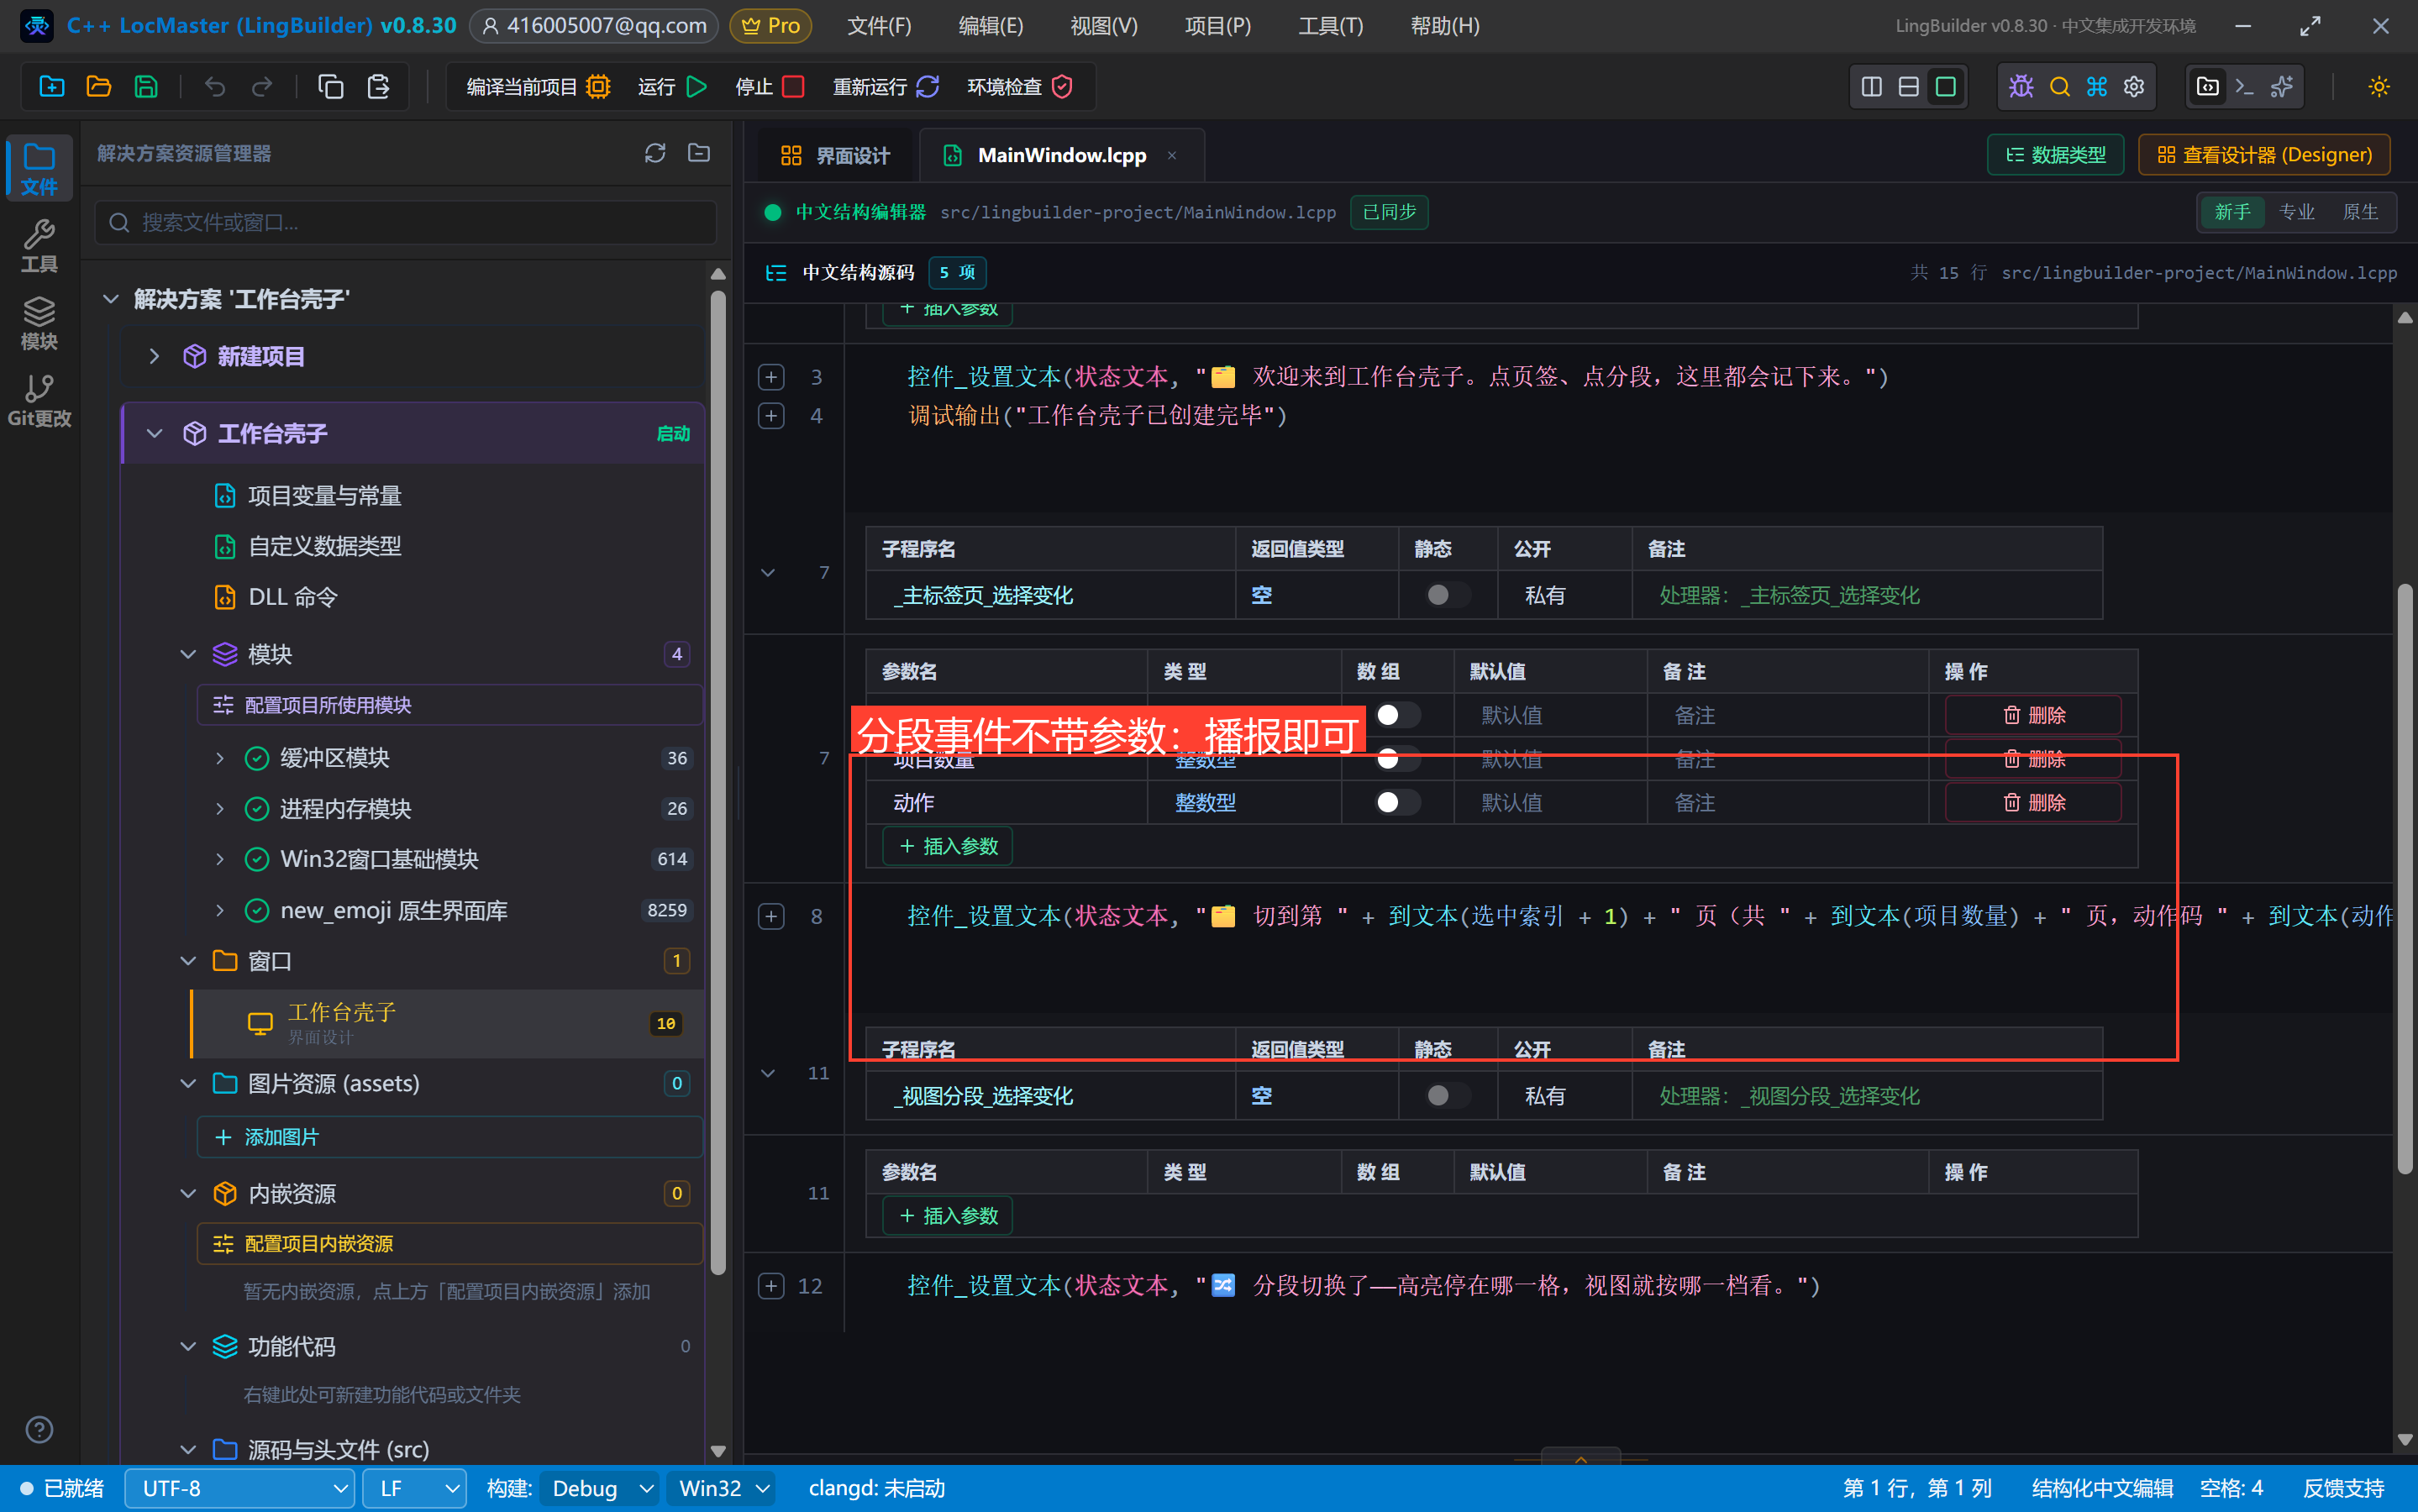Toggle the sun theme icon
Screen dimensions: 2418x1512
2378,87
